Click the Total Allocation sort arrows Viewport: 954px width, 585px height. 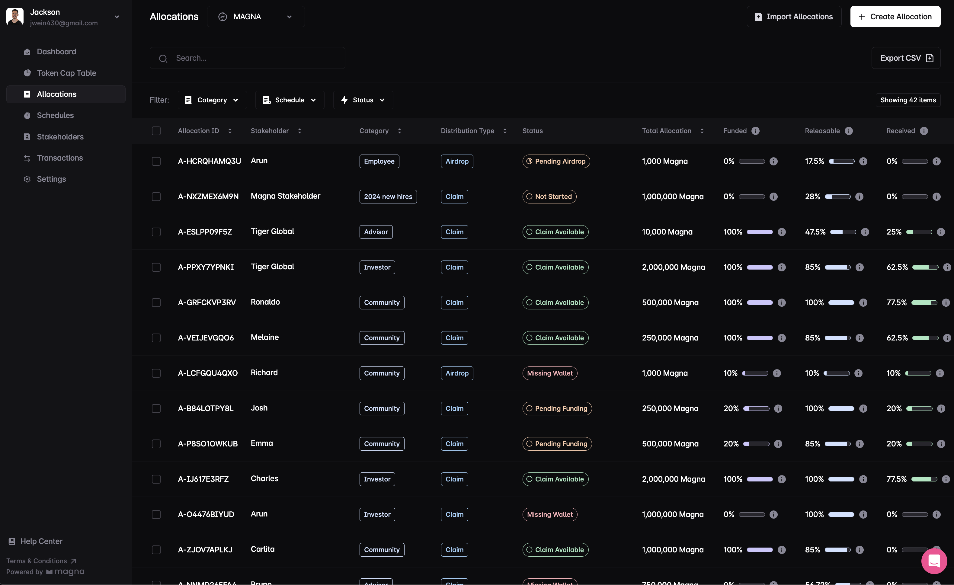point(702,131)
